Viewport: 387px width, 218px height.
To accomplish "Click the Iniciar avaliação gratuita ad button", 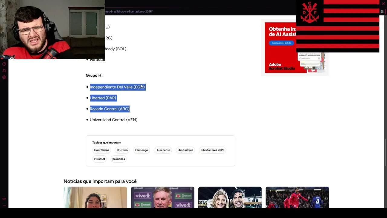I will [281, 43].
